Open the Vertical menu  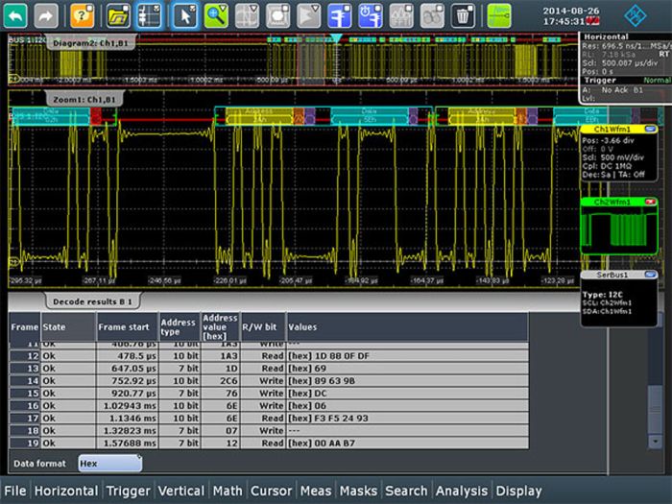coord(181,491)
